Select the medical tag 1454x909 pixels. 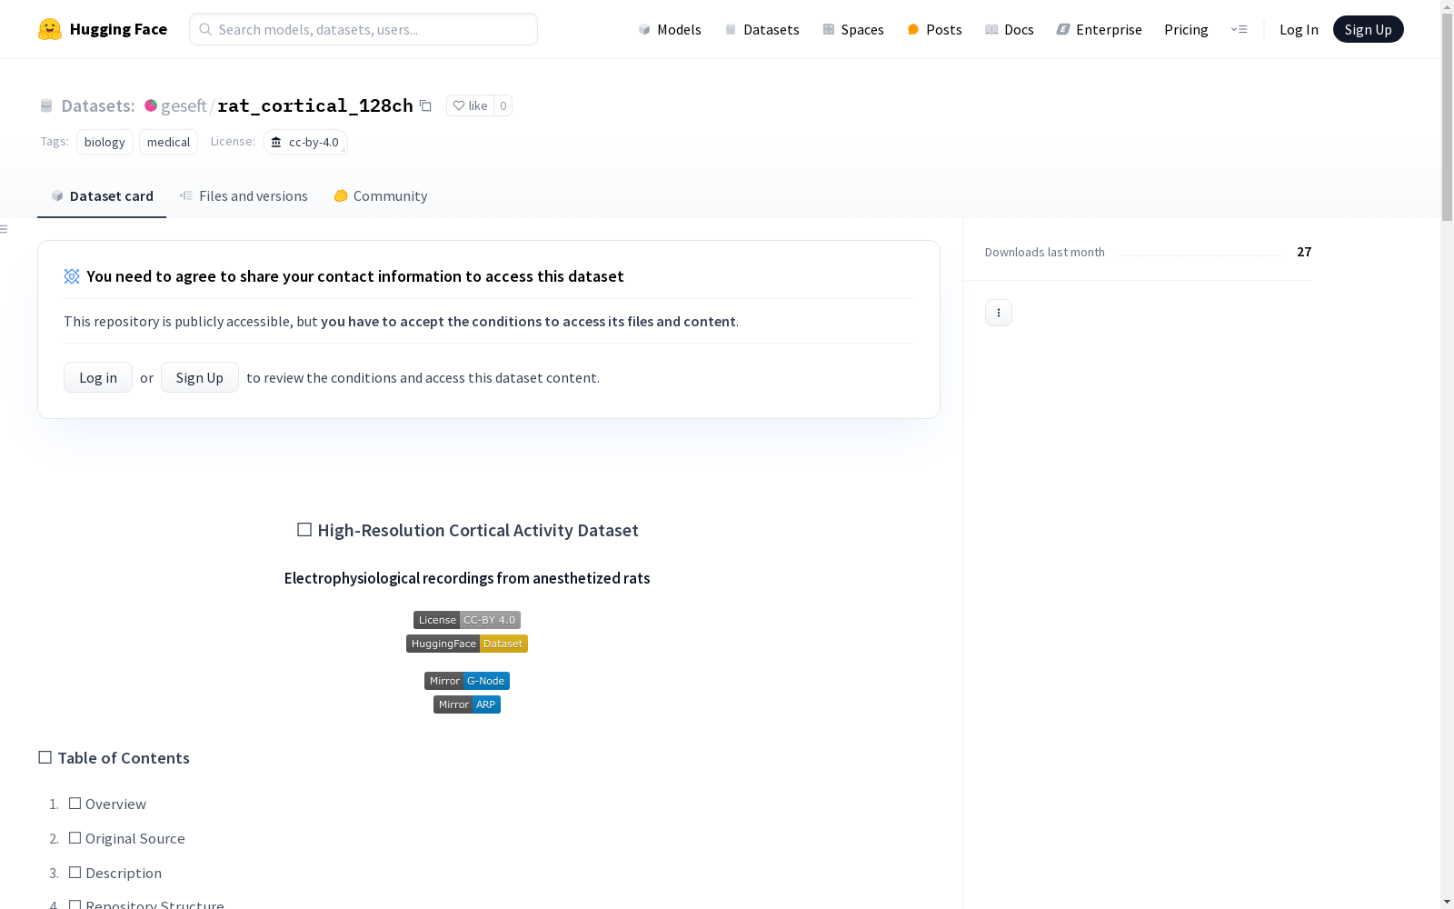click(168, 142)
